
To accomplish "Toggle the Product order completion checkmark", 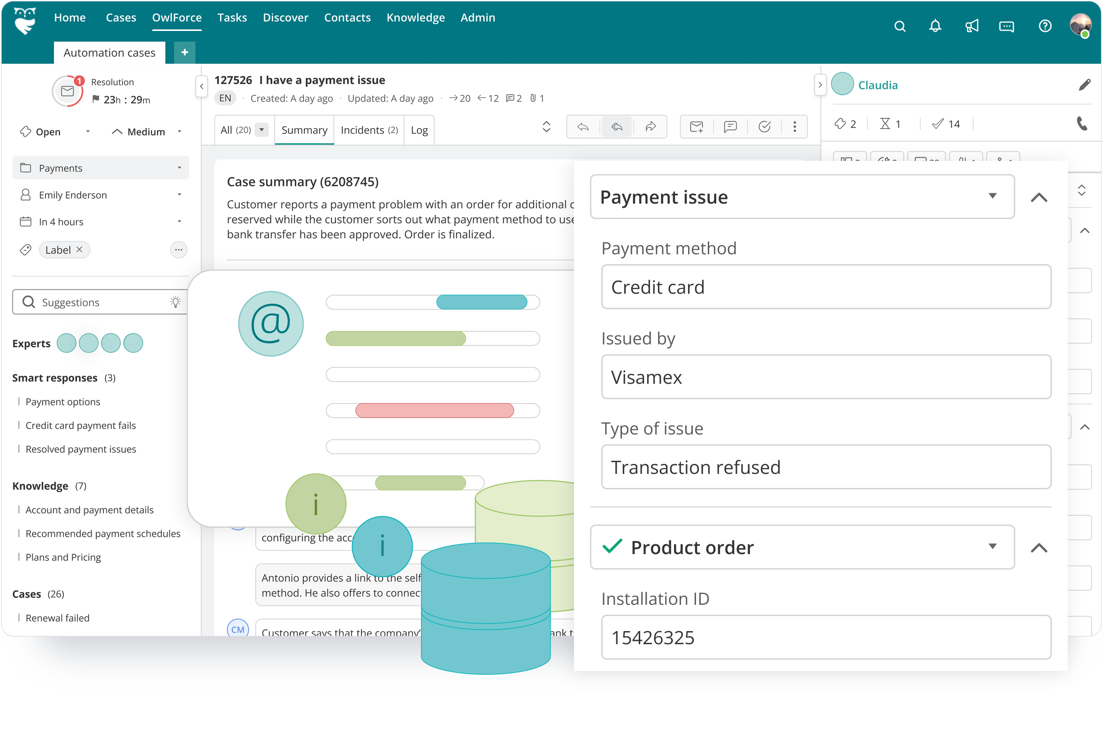I will tap(613, 547).
